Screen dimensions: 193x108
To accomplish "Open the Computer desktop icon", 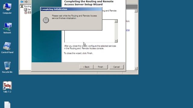I will (7, 8).
